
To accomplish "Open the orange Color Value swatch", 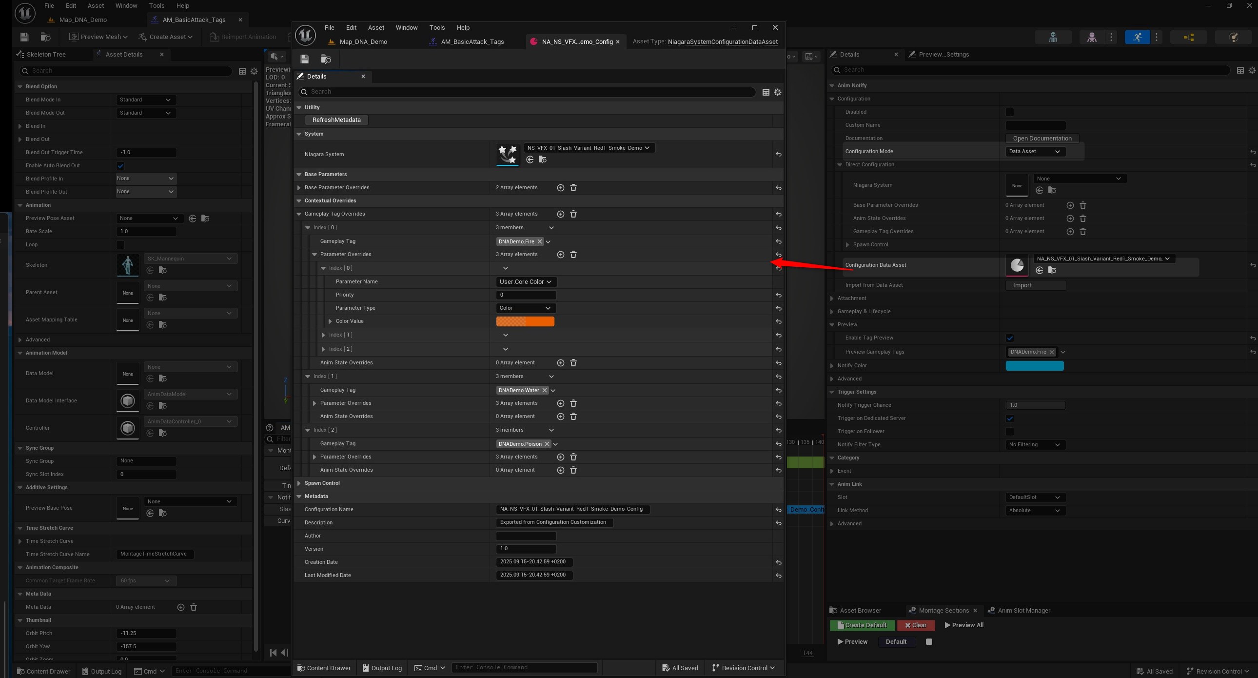I will click(x=525, y=321).
